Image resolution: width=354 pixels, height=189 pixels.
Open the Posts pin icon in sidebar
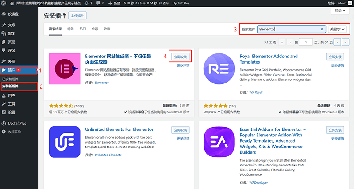pos(4,25)
